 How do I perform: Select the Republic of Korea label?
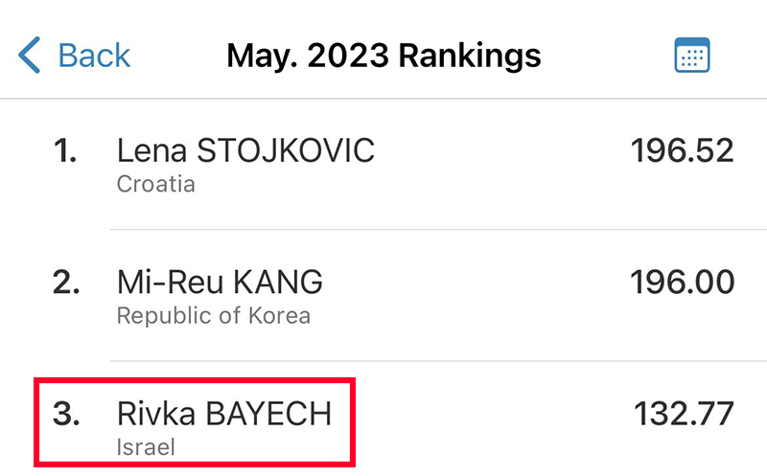214,316
